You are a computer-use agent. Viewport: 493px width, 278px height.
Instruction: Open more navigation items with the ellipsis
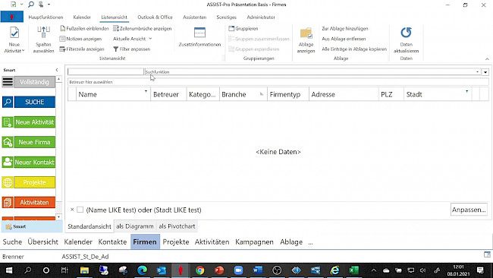coord(311,242)
